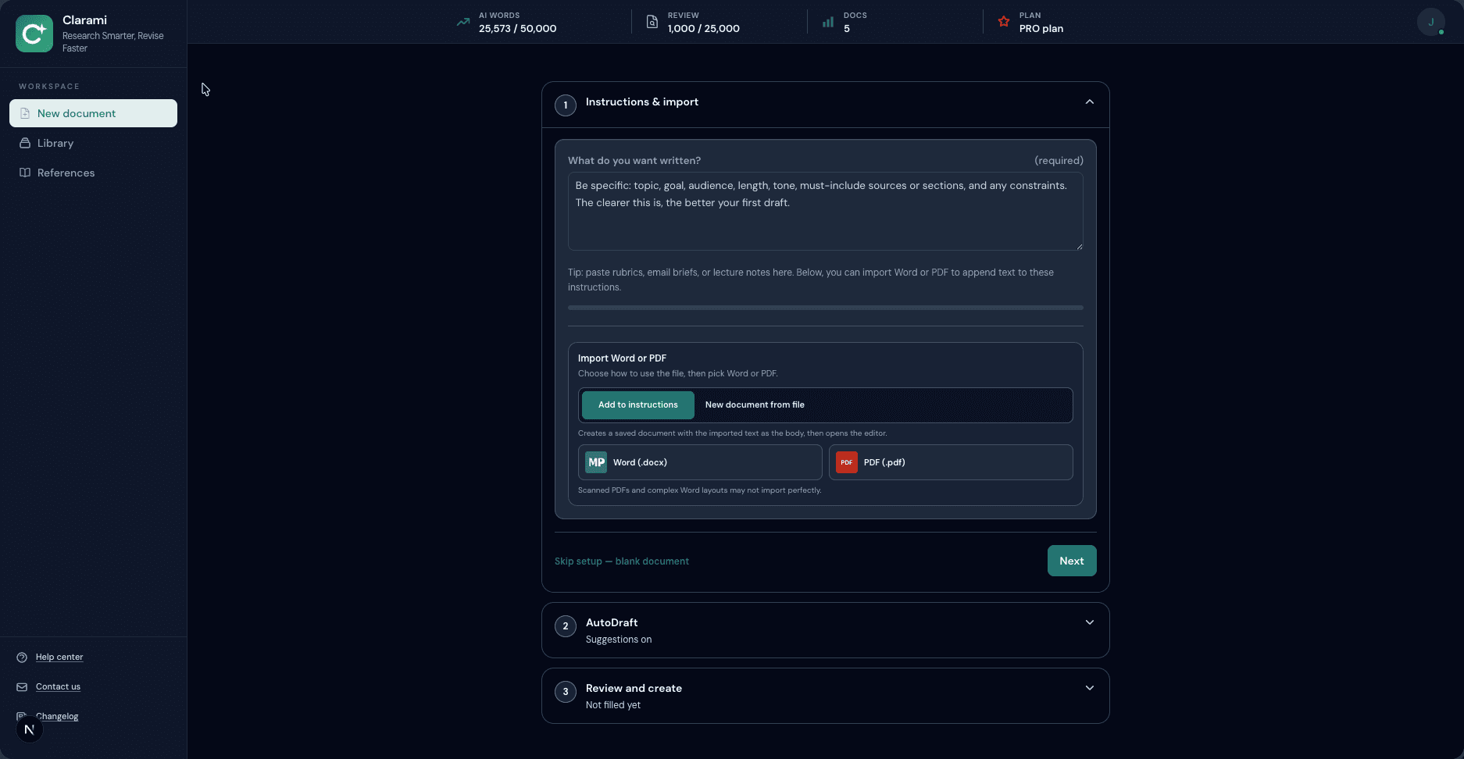Toggle import mode to Add to instructions

637,404
